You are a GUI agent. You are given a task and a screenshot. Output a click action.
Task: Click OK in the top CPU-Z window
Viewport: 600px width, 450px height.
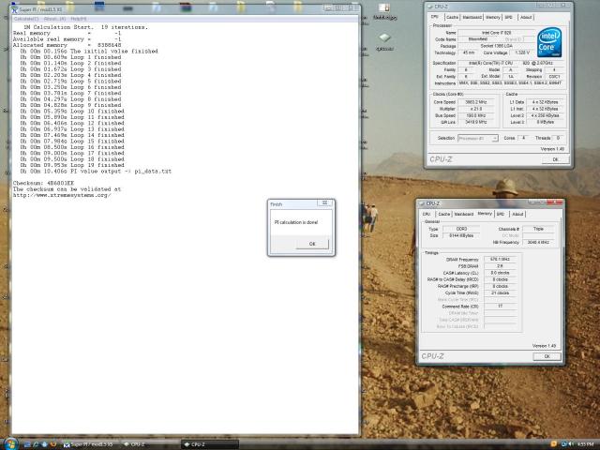click(x=556, y=159)
